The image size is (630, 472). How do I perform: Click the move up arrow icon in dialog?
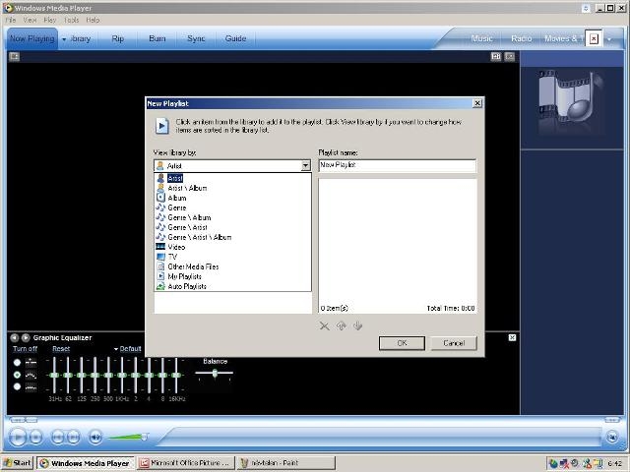pos(342,325)
